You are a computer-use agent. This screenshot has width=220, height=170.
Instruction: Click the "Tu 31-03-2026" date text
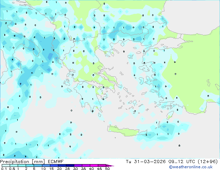point(146,162)
